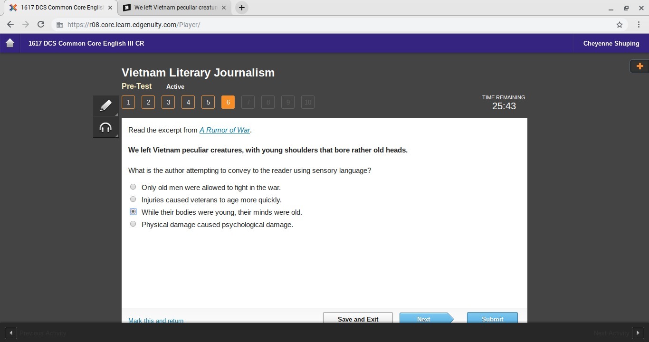Close the 1617 DCS Common Core tab
The height and width of the screenshot is (342, 649).
coord(110,8)
